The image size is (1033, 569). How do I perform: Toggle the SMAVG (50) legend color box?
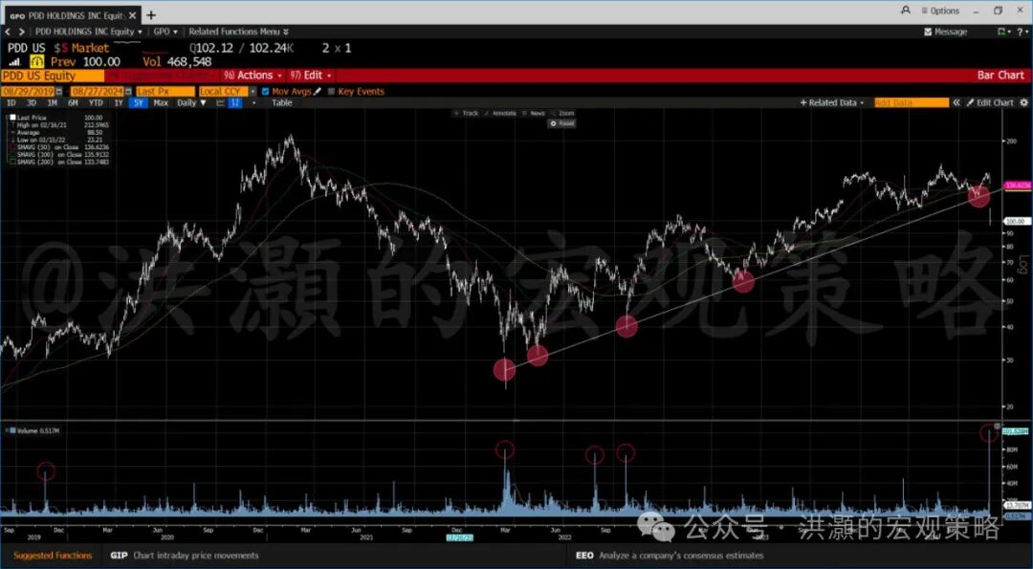click(x=12, y=147)
